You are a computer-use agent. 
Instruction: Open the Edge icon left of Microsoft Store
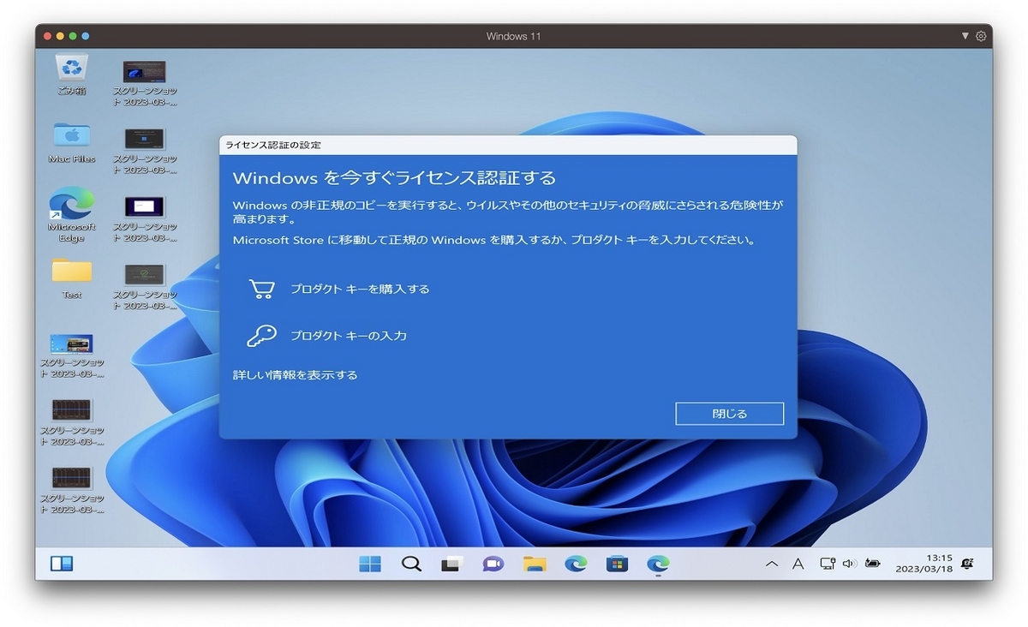576,564
